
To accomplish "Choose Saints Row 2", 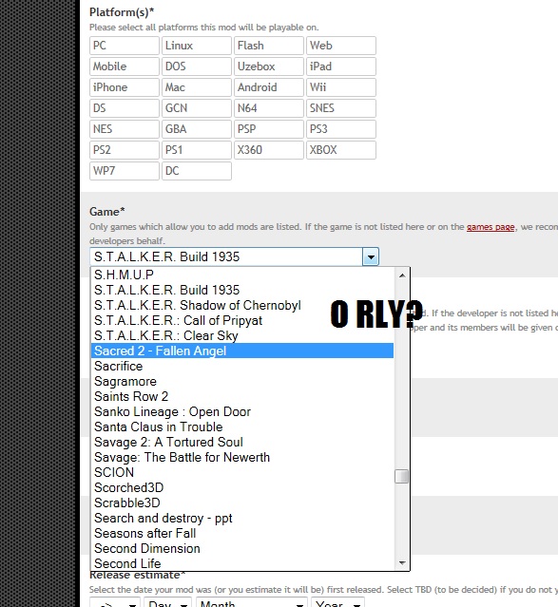I will (x=242, y=396).
